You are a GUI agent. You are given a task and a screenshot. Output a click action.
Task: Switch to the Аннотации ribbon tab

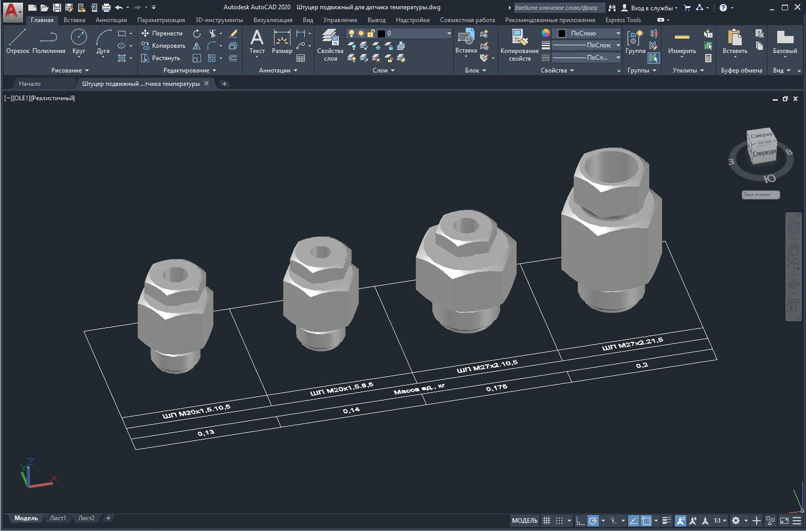[x=111, y=20]
